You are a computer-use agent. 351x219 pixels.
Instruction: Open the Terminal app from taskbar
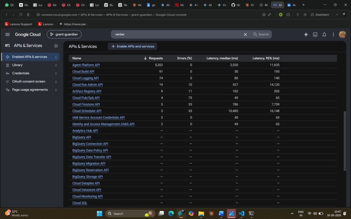pos(251,214)
